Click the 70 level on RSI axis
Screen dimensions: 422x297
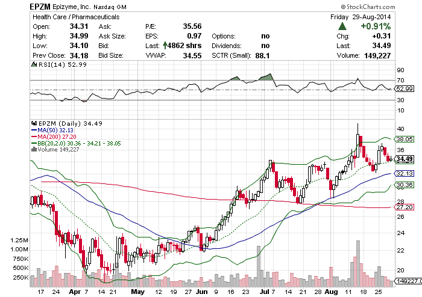point(400,80)
